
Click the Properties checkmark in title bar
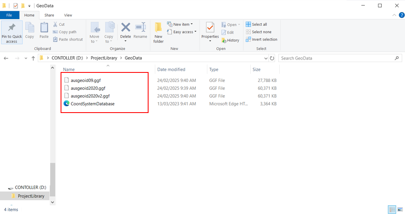(15, 5)
